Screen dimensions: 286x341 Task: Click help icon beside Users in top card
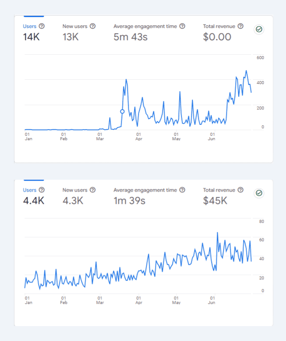click(42, 26)
